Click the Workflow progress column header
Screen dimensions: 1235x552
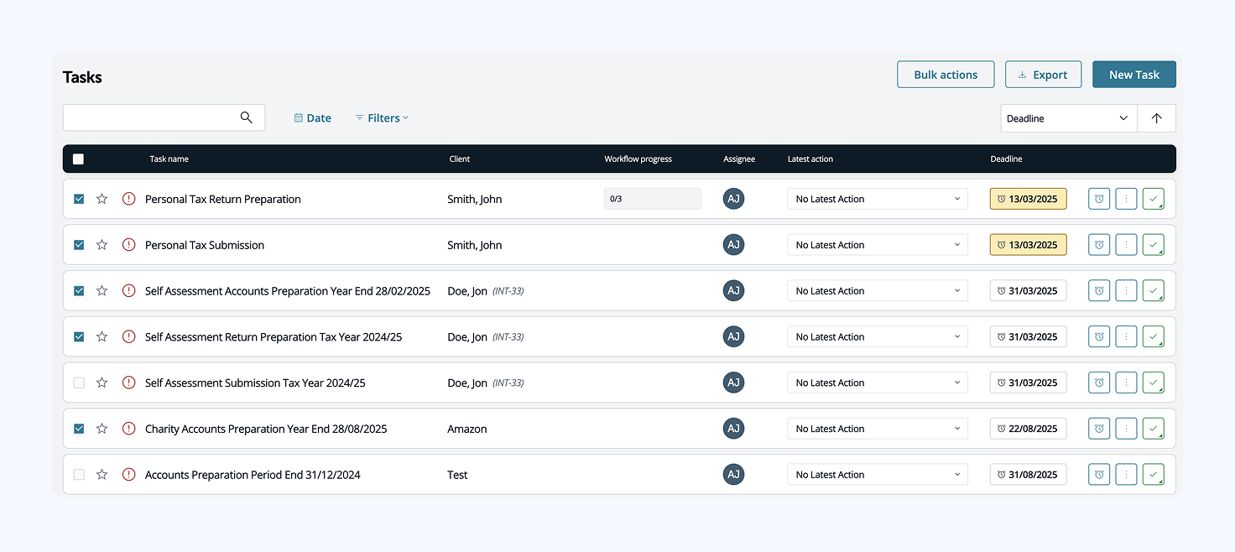pyautogui.click(x=638, y=159)
